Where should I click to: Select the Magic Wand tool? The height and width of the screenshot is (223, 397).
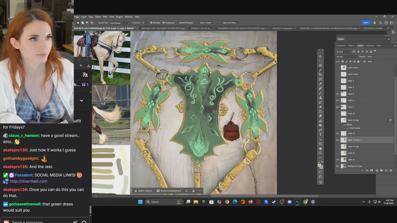(x=320, y=70)
